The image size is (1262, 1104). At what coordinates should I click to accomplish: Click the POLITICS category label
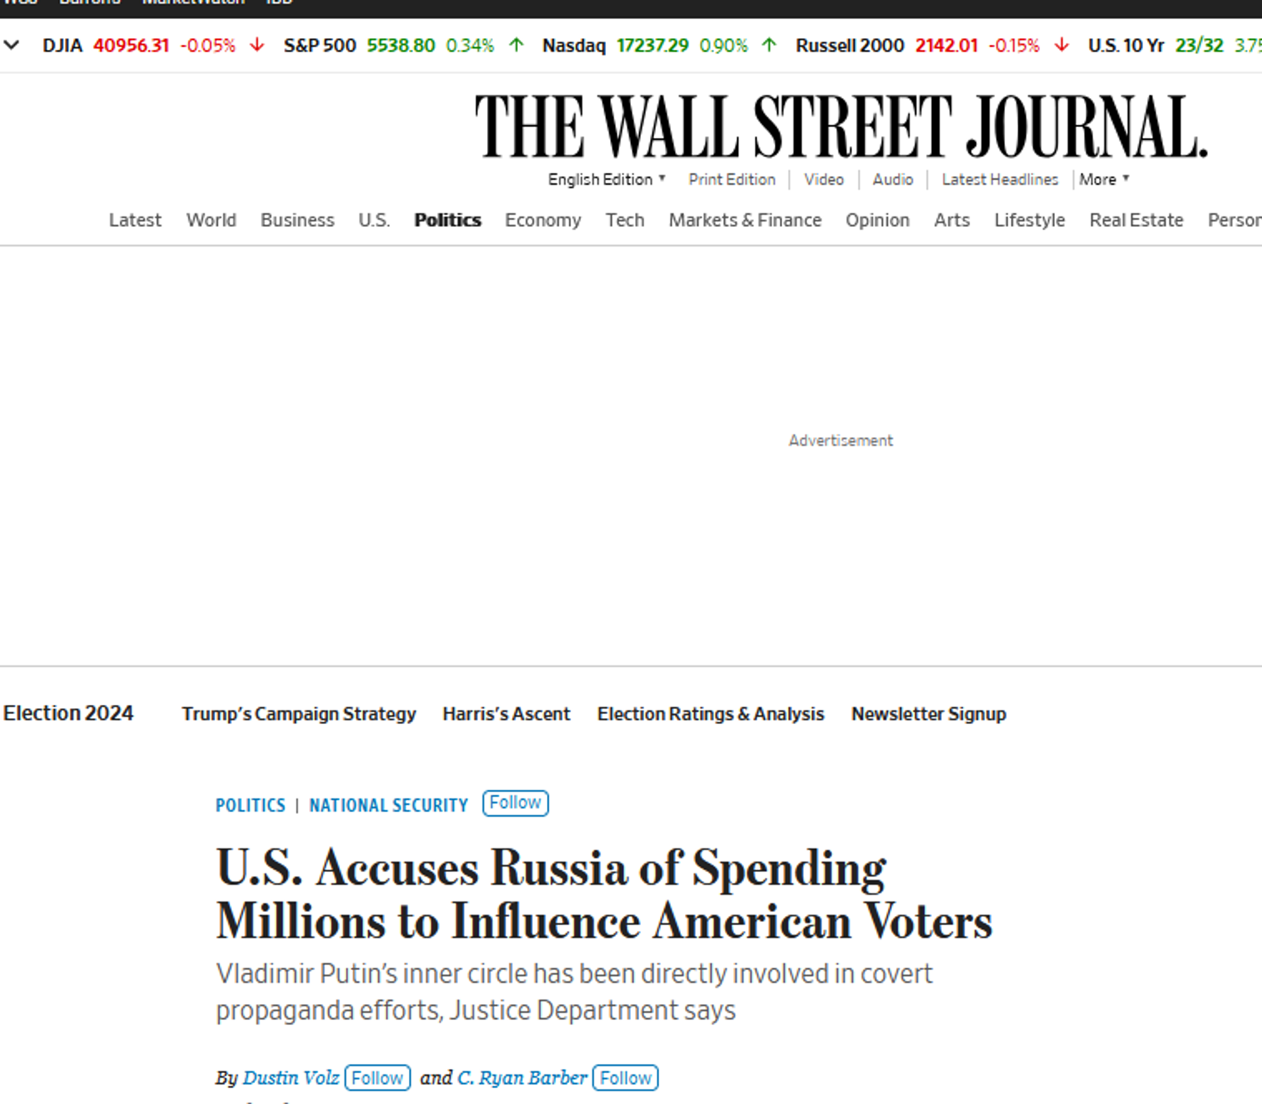[x=250, y=805]
